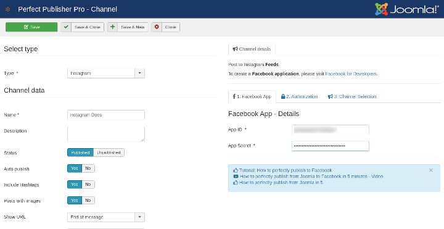Click the video icon beside Facebook video link
Image resolution: width=444 pixels, height=229 pixels.
pyautogui.click(x=236, y=177)
